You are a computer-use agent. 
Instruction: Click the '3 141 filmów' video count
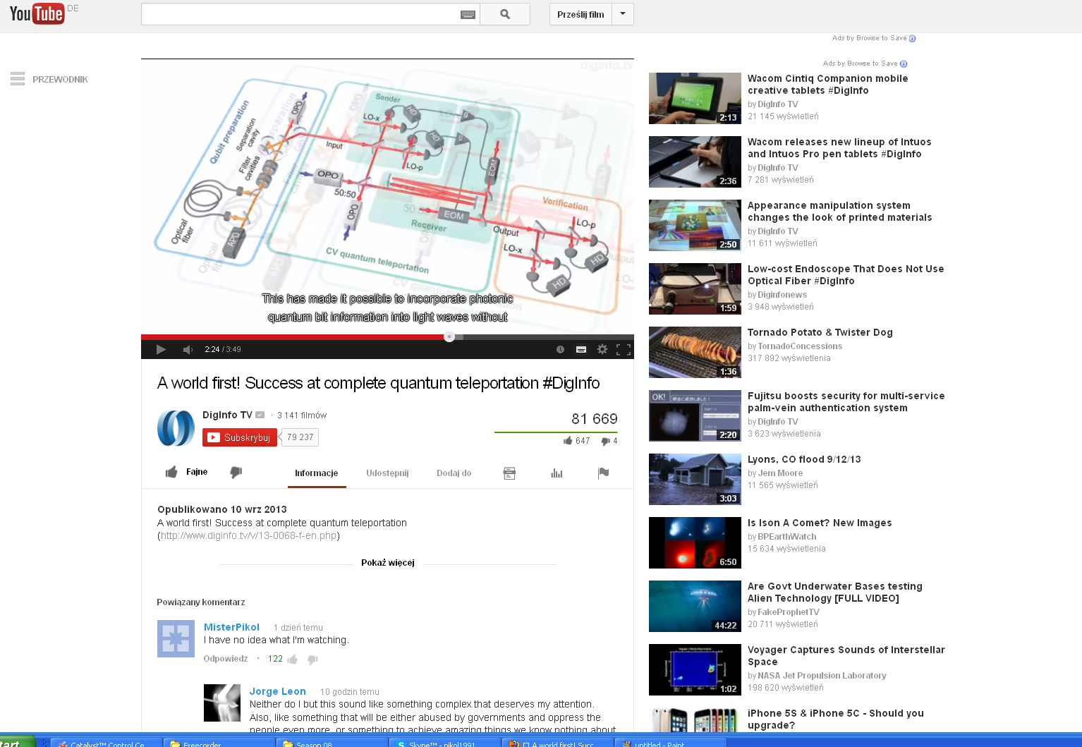coord(302,415)
